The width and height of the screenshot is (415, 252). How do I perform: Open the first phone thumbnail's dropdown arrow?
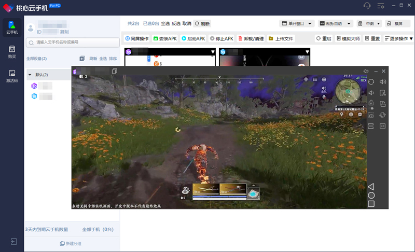pos(213,52)
